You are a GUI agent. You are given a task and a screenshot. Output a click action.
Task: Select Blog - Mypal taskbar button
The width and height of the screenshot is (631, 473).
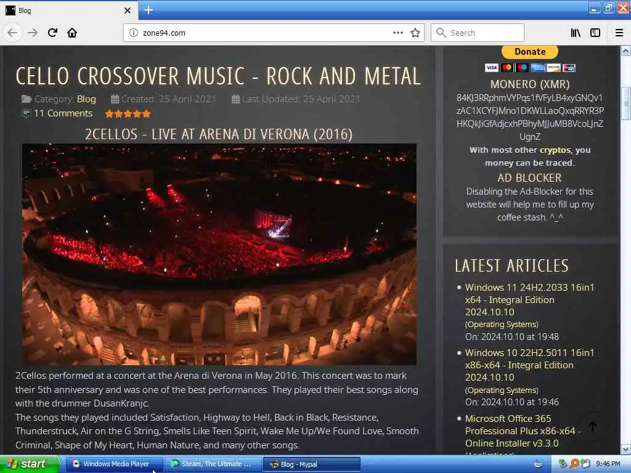pos(311,464)
